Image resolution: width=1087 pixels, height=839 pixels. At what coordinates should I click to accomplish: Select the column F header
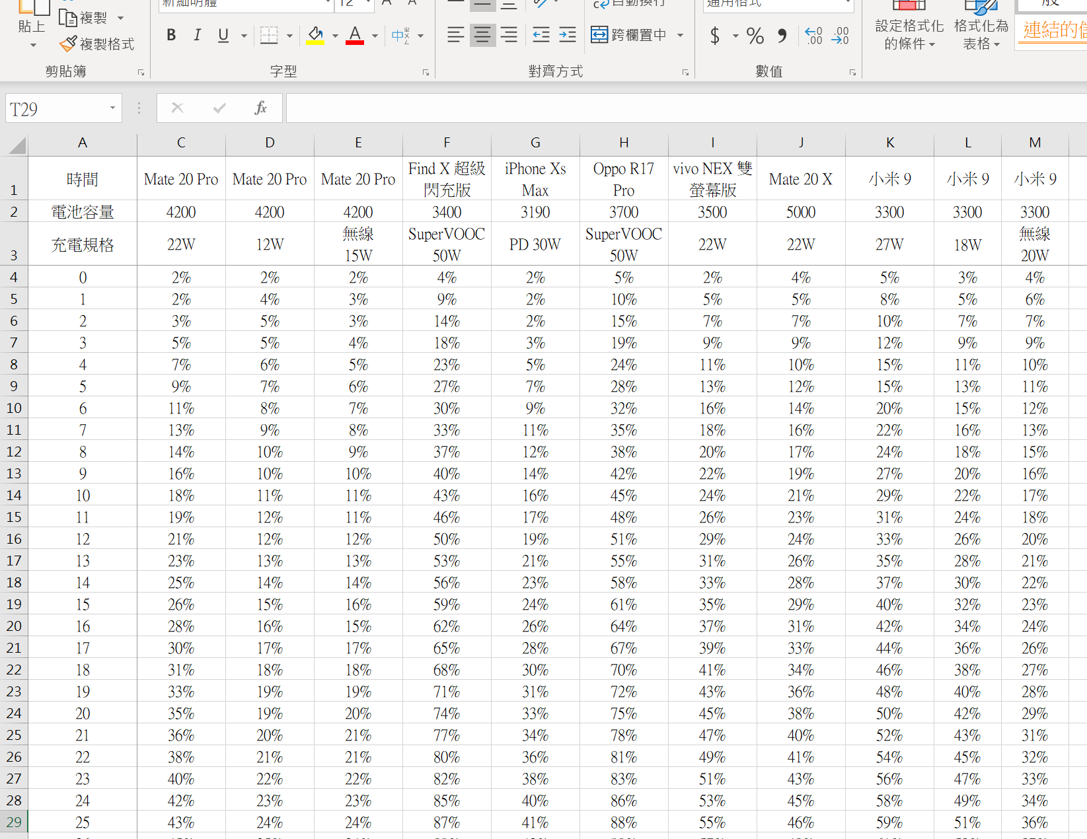pyautogui.click(x=447, y=143)
